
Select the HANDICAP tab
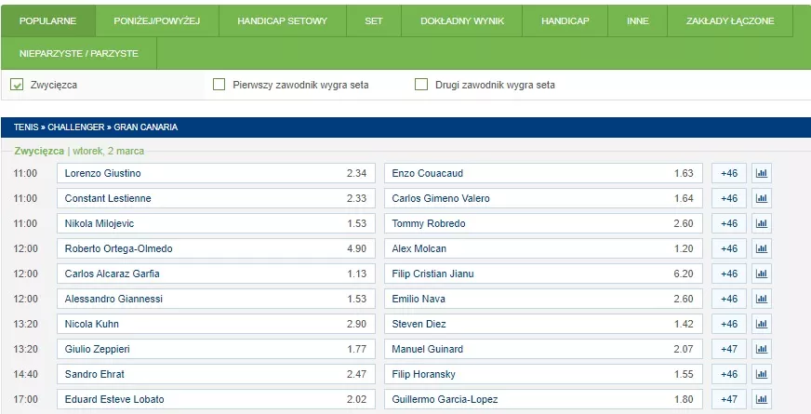pyautogui.click(x=565, y=21)
